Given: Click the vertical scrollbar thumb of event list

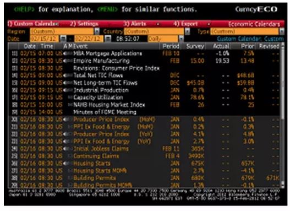Looking at the screenshot, I should (x=282, y=83).
